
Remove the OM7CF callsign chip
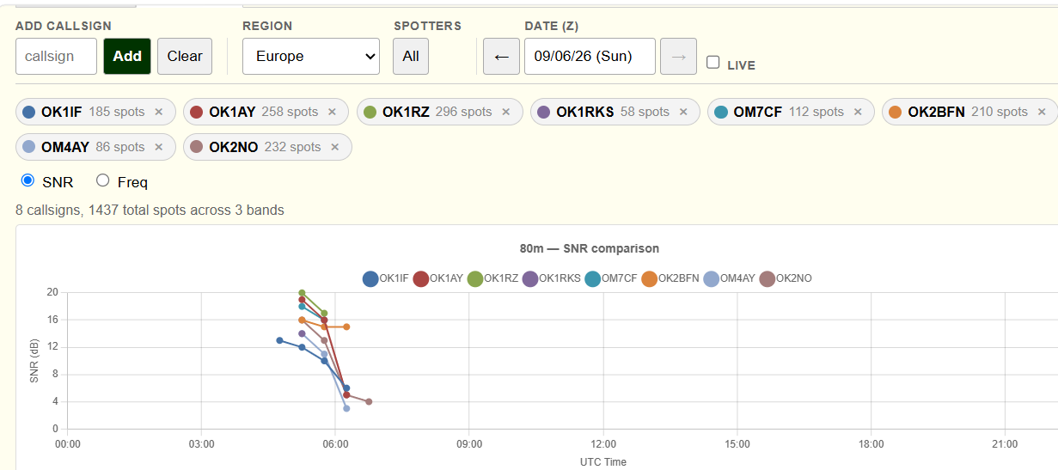click(x=858, y=112)
